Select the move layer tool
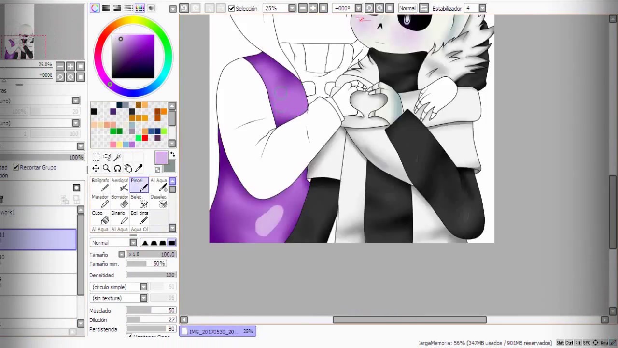The height and width of the screenshot is (348, 618). pos(96,168)
